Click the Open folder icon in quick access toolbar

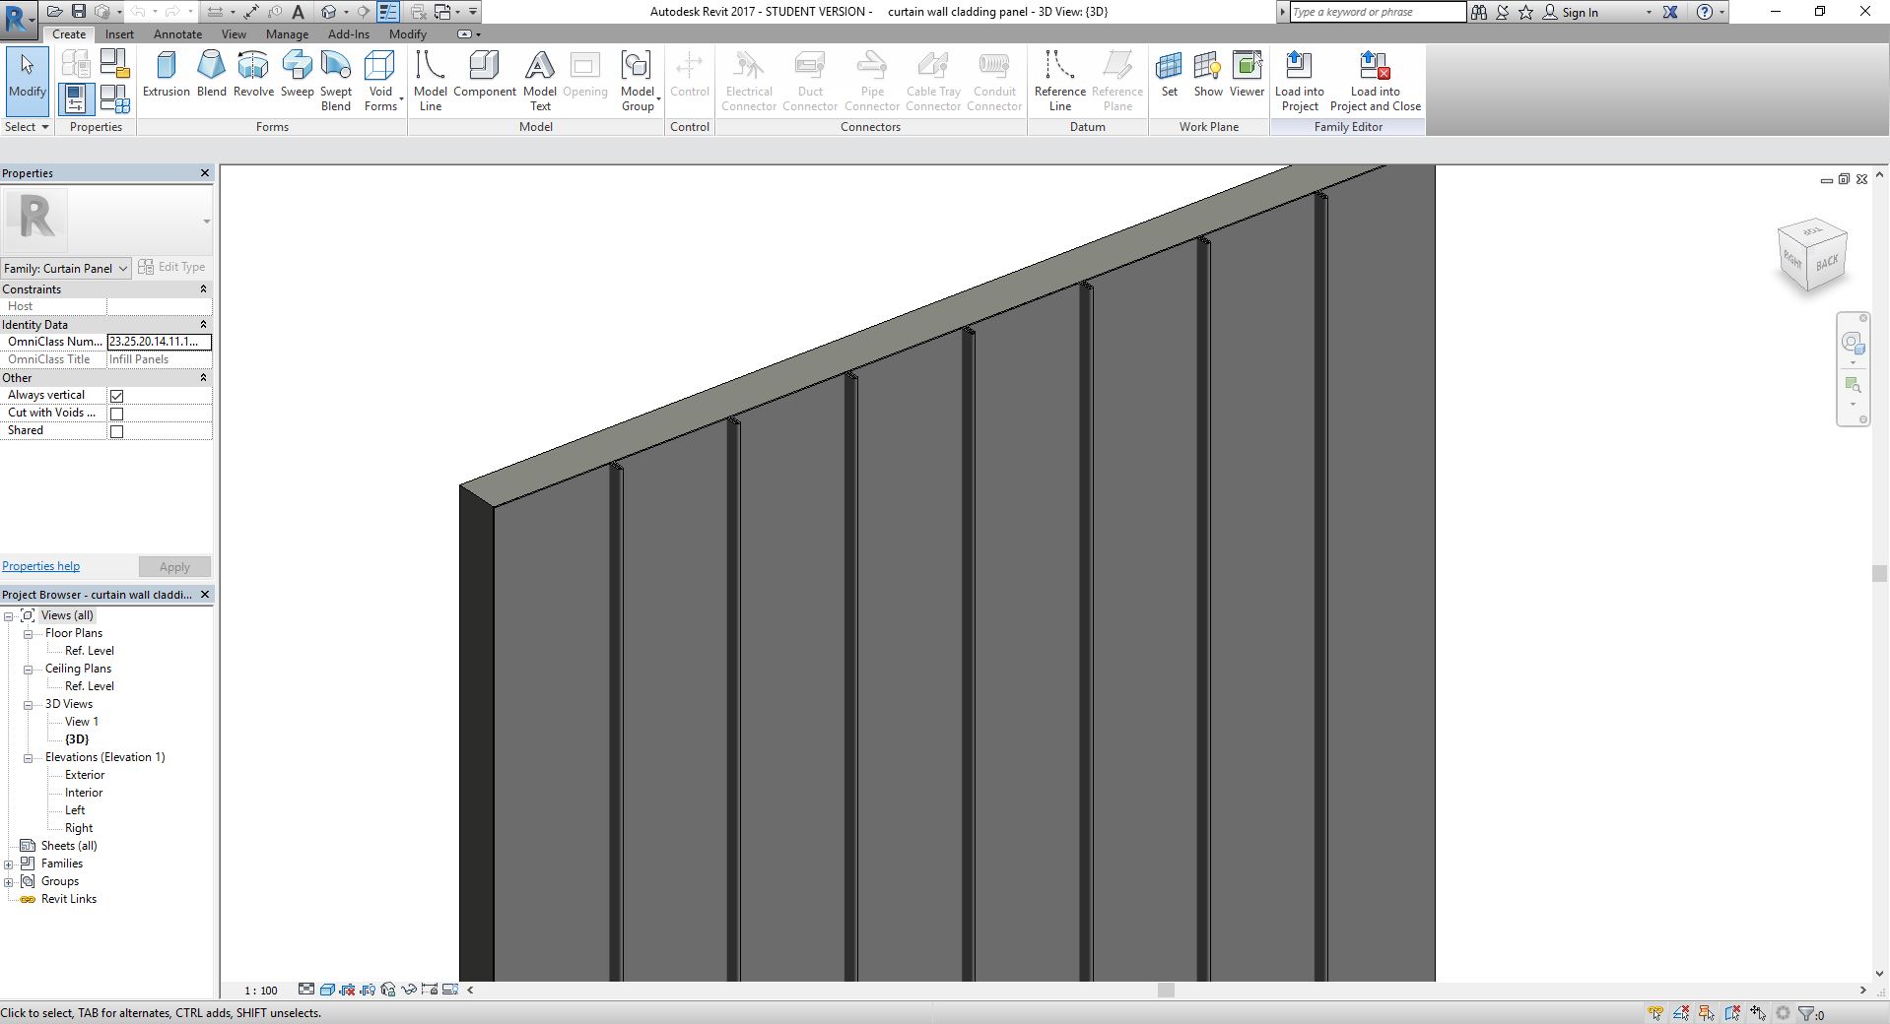pyautogui.click(x=55, y=12)
